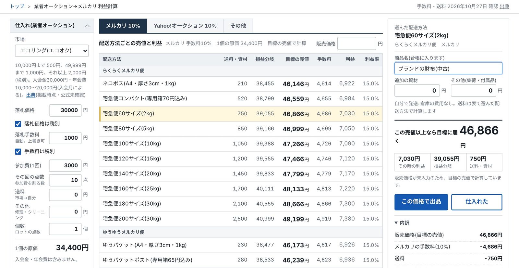Select the 宅急便140サイズ(20kg) row
This screenshot has width=519, height=268.
(x=241, y=174)
